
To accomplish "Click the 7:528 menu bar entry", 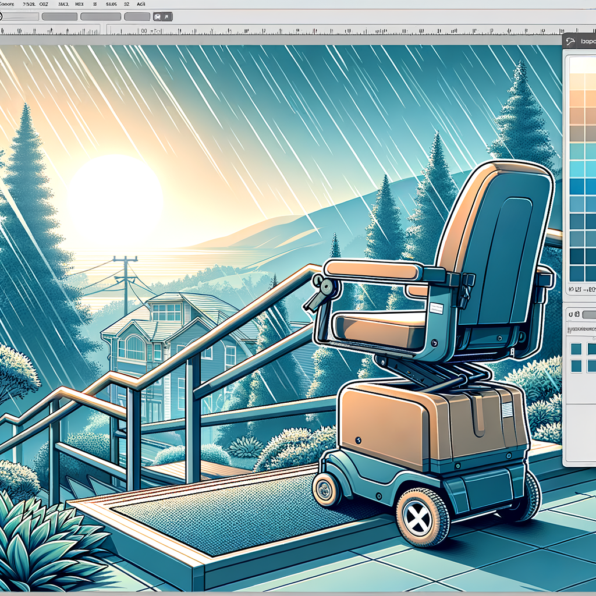I will click(29, 4).
